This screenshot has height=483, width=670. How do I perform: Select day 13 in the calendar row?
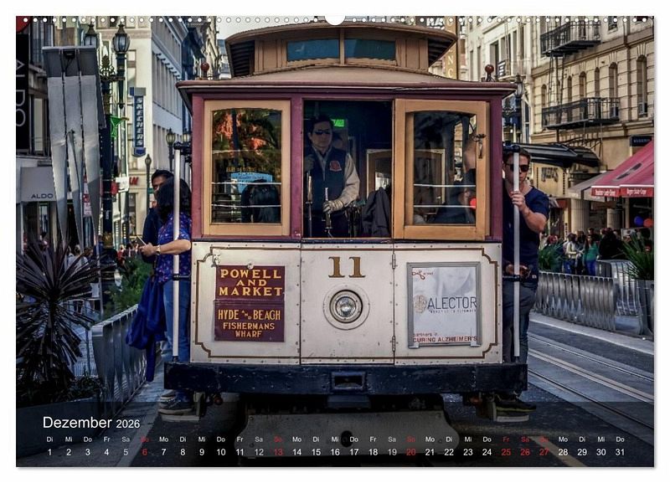pos(277,452)
